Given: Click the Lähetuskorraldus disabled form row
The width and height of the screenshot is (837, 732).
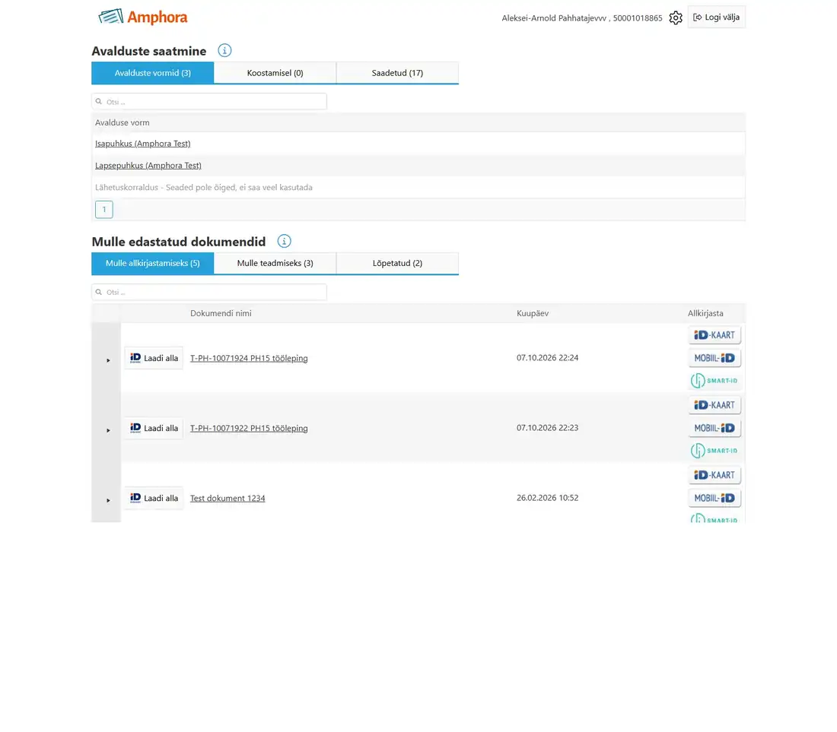Looking at the screenshot, I should (x=418, y=187).
